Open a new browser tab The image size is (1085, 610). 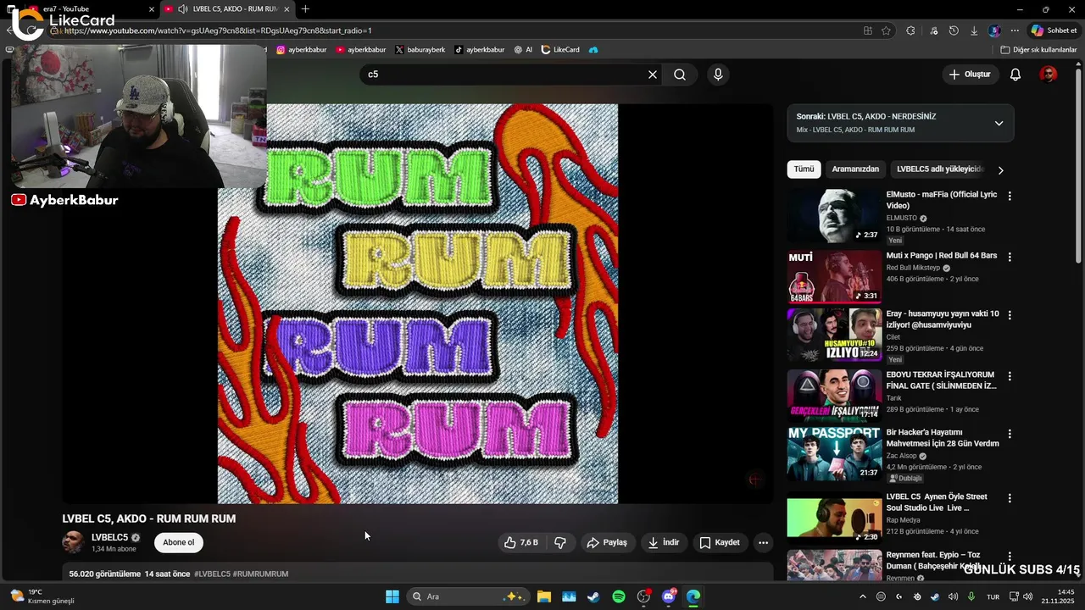[305, 9]
